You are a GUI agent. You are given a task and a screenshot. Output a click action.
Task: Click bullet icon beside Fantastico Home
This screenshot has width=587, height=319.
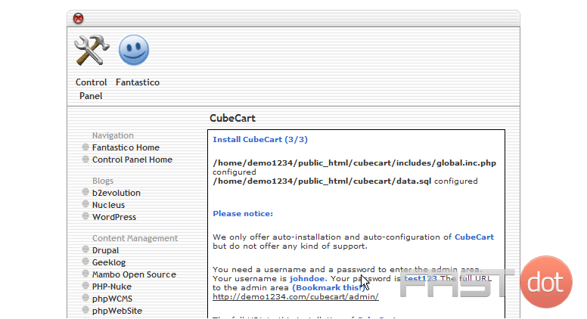[x=85, y=147]
